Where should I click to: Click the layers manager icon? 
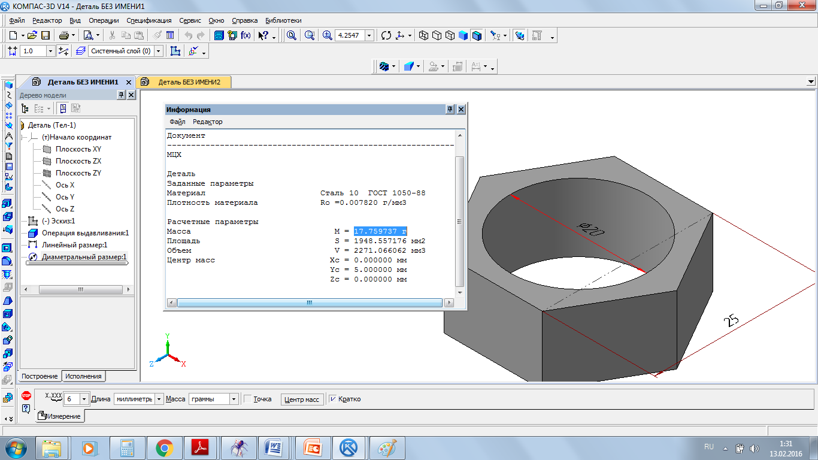point(81,52)
